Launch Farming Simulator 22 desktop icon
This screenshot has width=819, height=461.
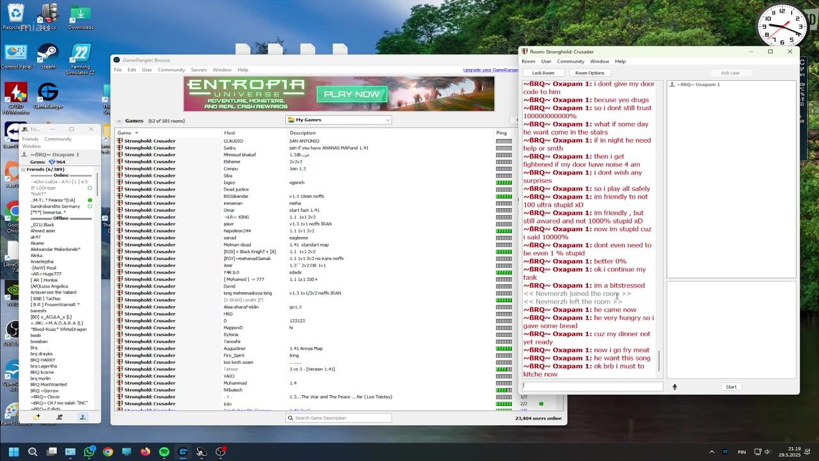click(81, 59)
